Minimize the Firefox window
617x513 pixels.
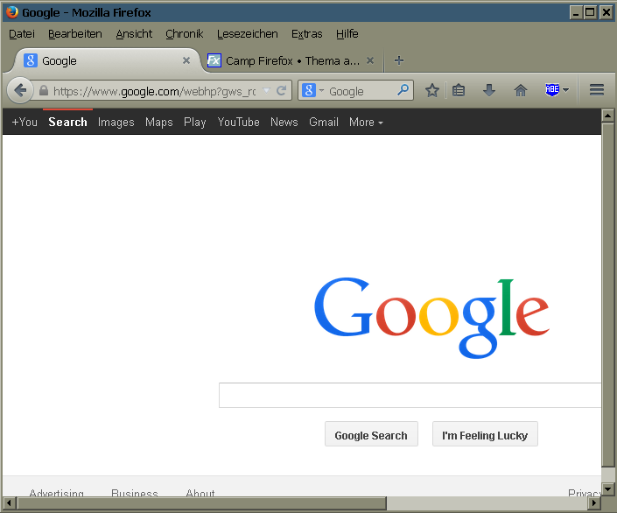pyautogui.click(x=576, y=12)
